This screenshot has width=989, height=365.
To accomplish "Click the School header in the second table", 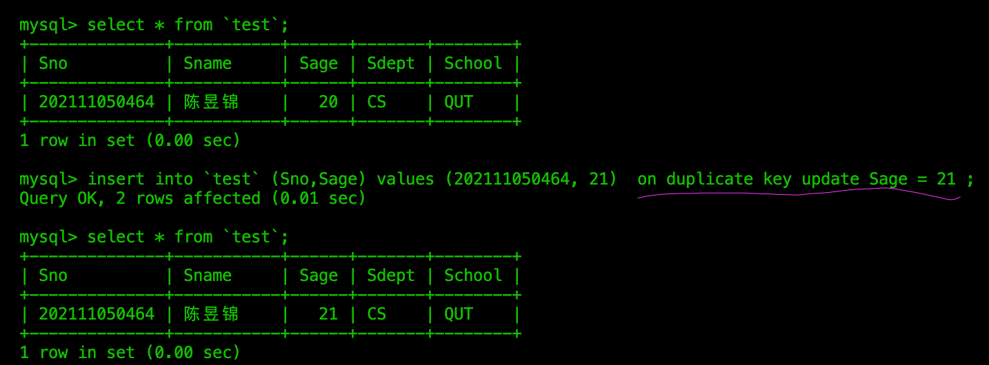I will (x=473, y=275).
